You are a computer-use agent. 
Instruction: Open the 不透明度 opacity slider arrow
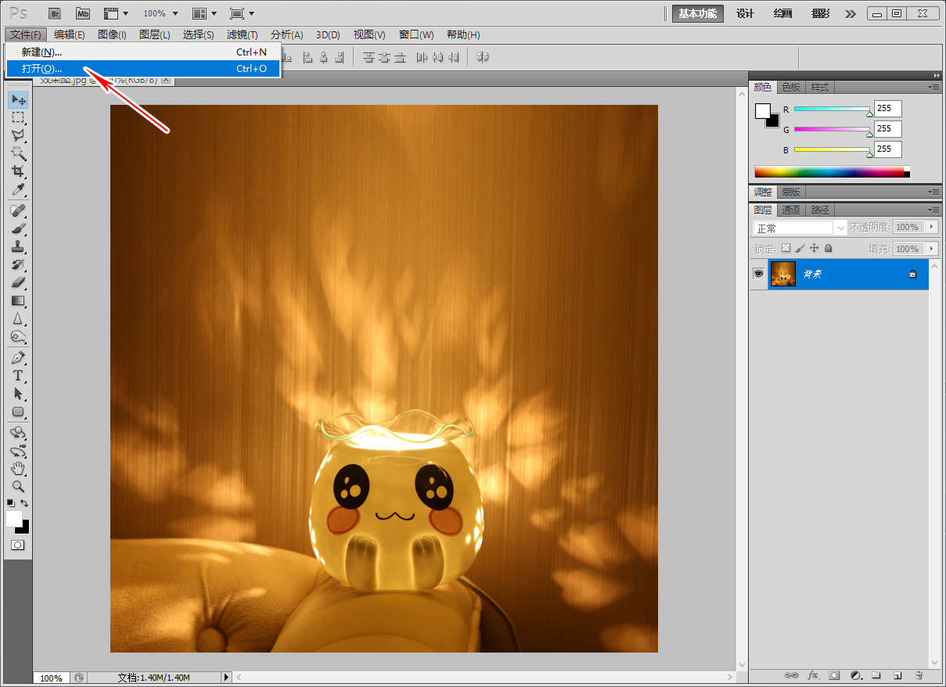(931, 227)
